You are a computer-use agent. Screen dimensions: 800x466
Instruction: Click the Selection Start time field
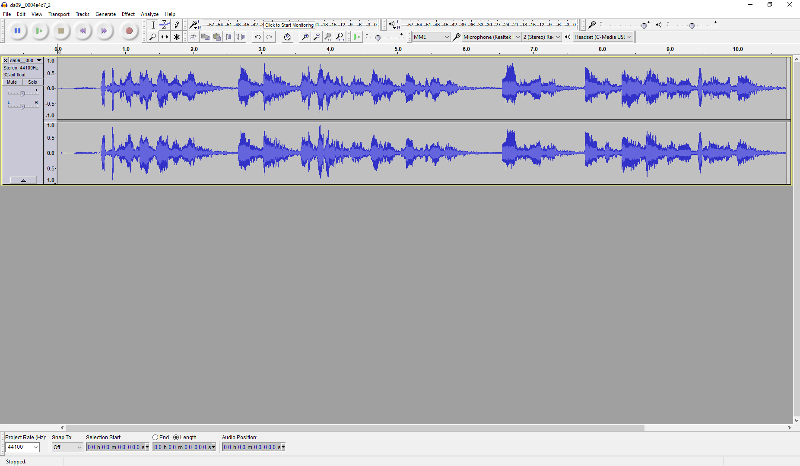117,447
